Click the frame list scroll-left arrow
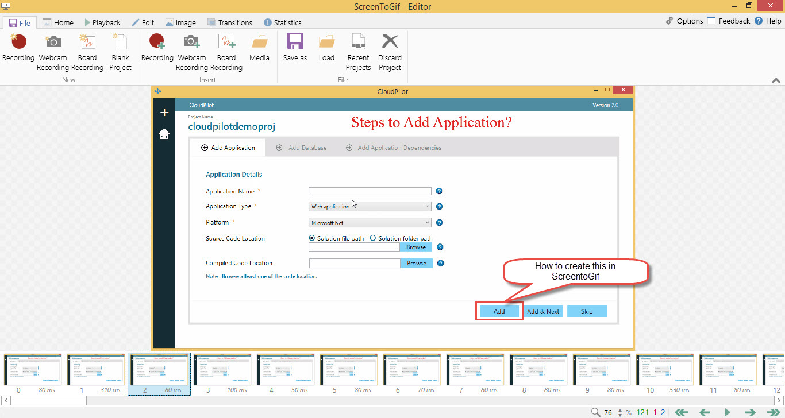 click(5, 400)
